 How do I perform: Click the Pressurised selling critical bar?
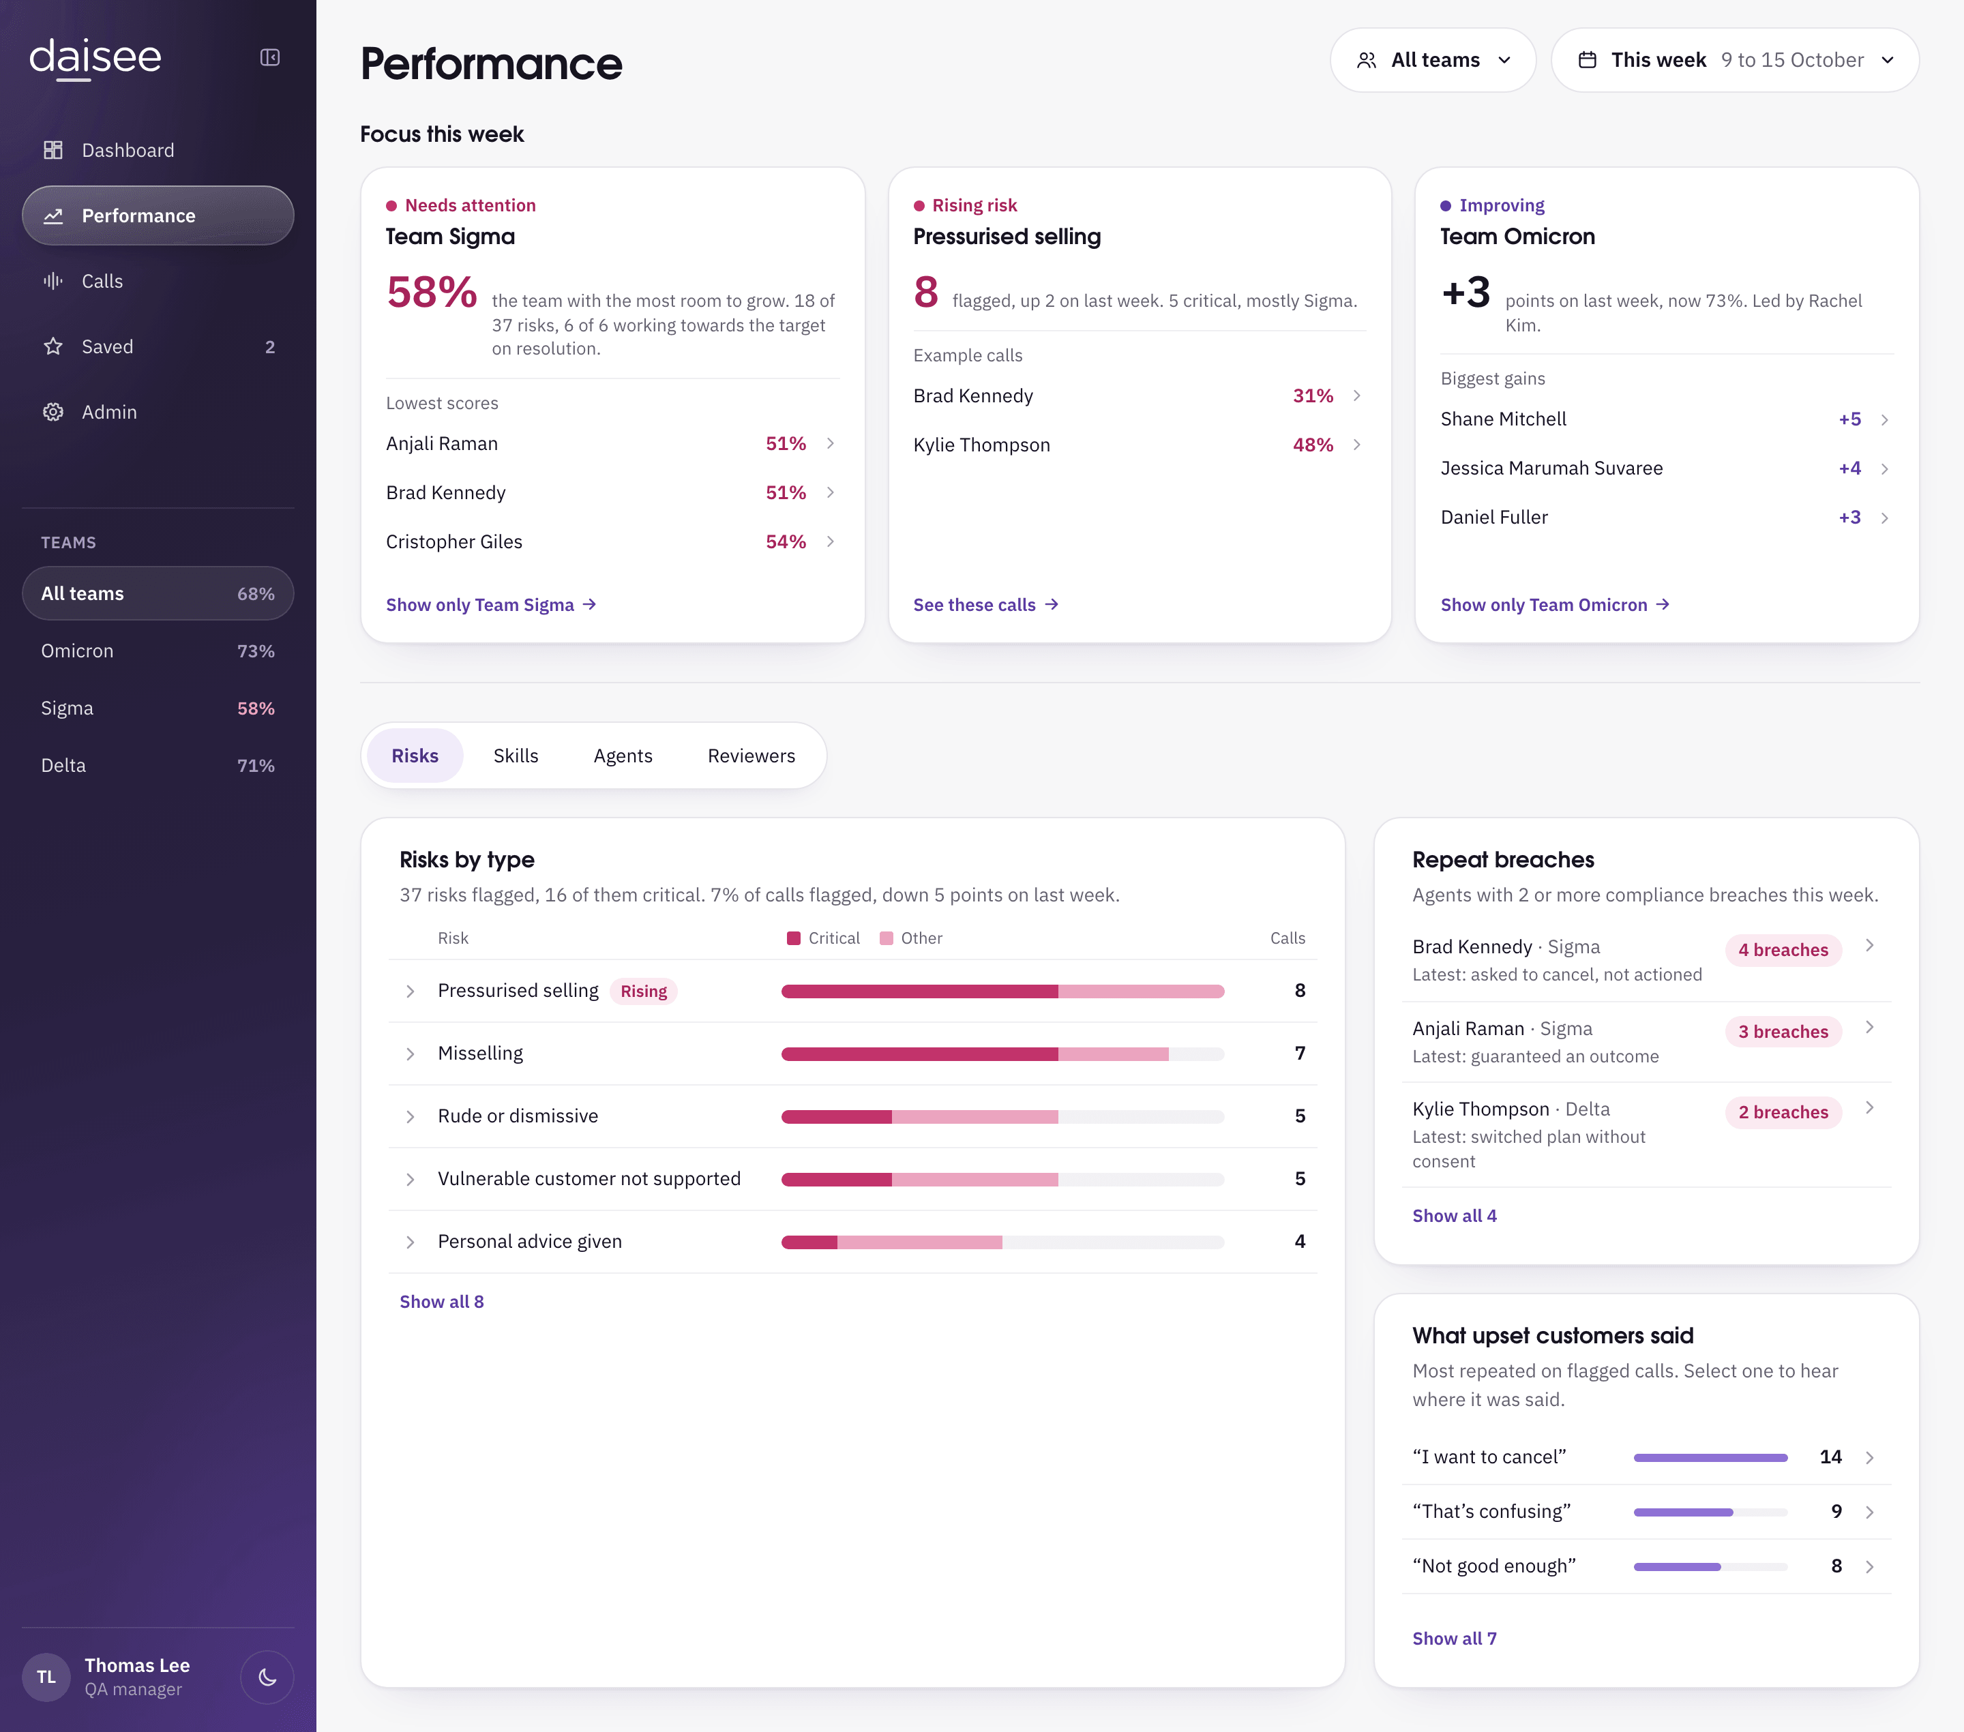(919, 991)
